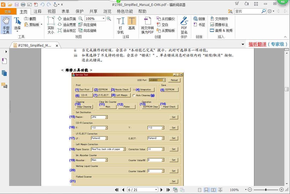
Task: Activate the Select text tool
Action: 17,25
